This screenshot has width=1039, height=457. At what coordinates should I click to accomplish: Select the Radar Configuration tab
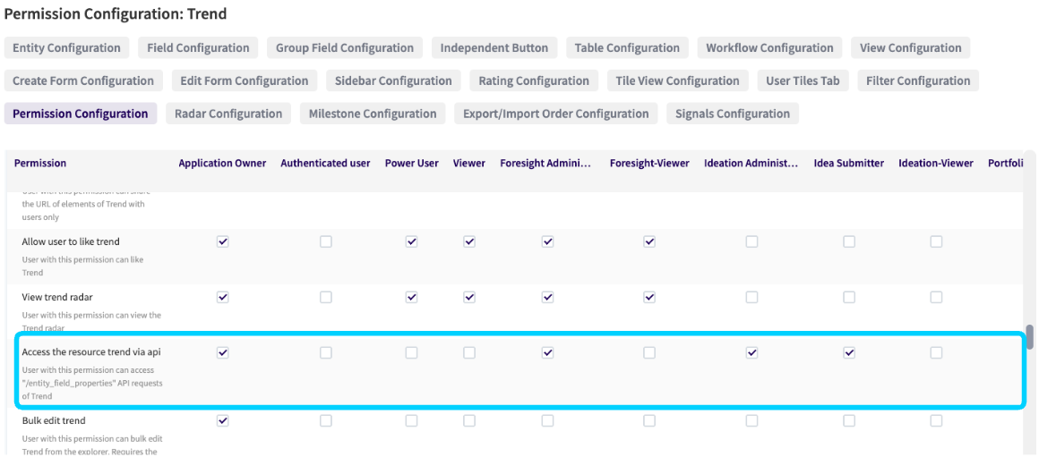(228, 114)
